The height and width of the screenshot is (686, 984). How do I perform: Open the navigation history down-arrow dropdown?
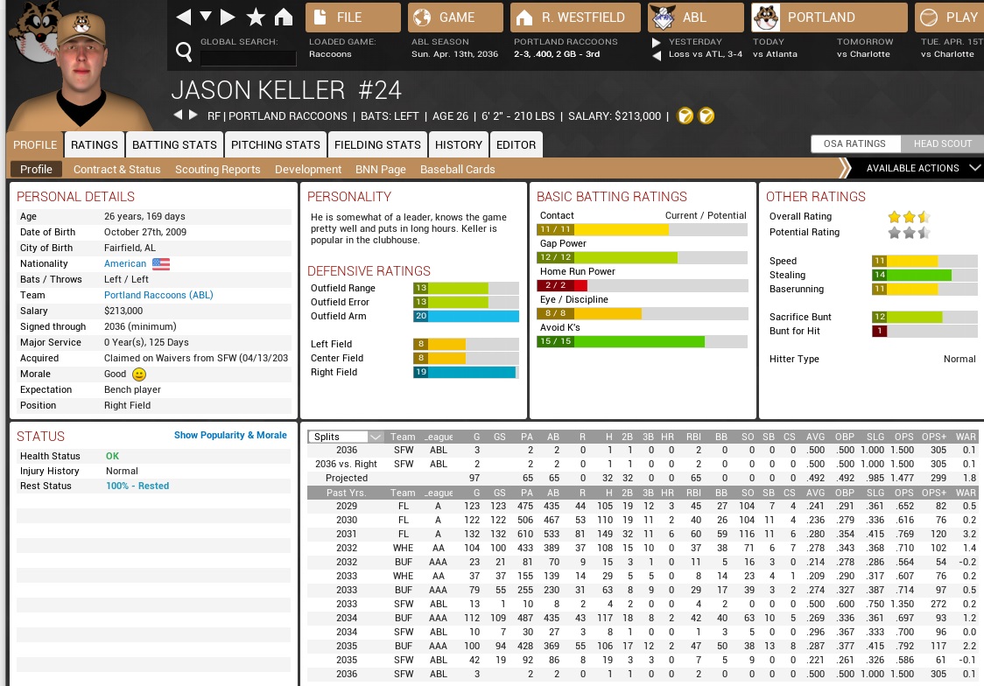(x=206, y=17)
